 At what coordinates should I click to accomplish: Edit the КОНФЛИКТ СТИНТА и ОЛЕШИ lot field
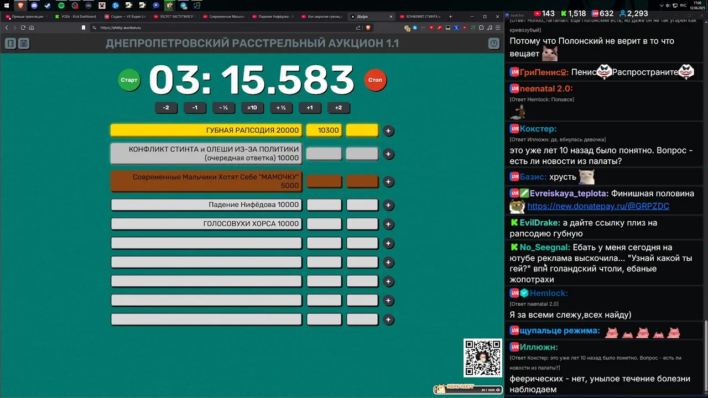pos(206,154)
